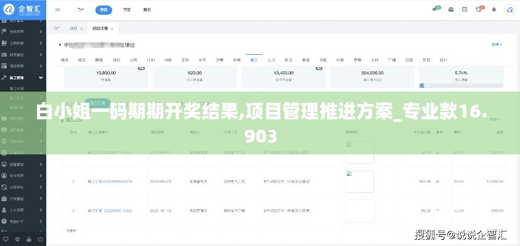
Task: Open the 材料 project tab
Action: click(x=168, y=60)
